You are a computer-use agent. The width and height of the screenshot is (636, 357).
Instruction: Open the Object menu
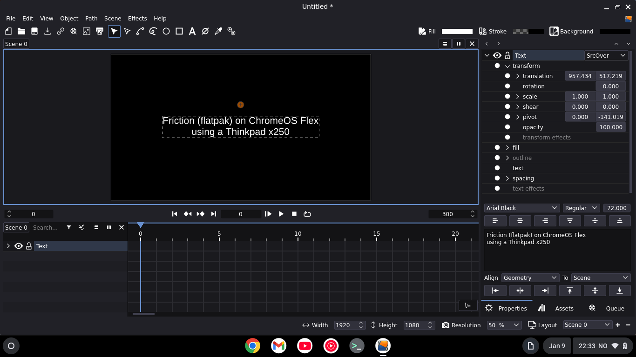pos(69,18)
